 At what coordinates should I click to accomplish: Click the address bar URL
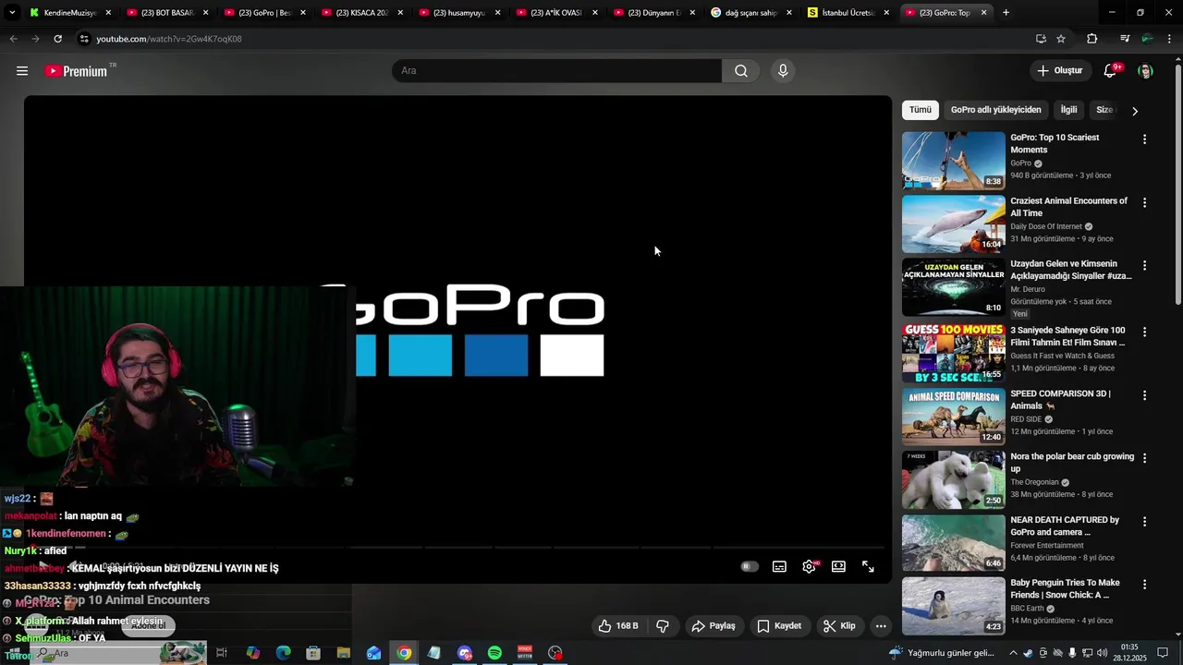coord(169,39)
